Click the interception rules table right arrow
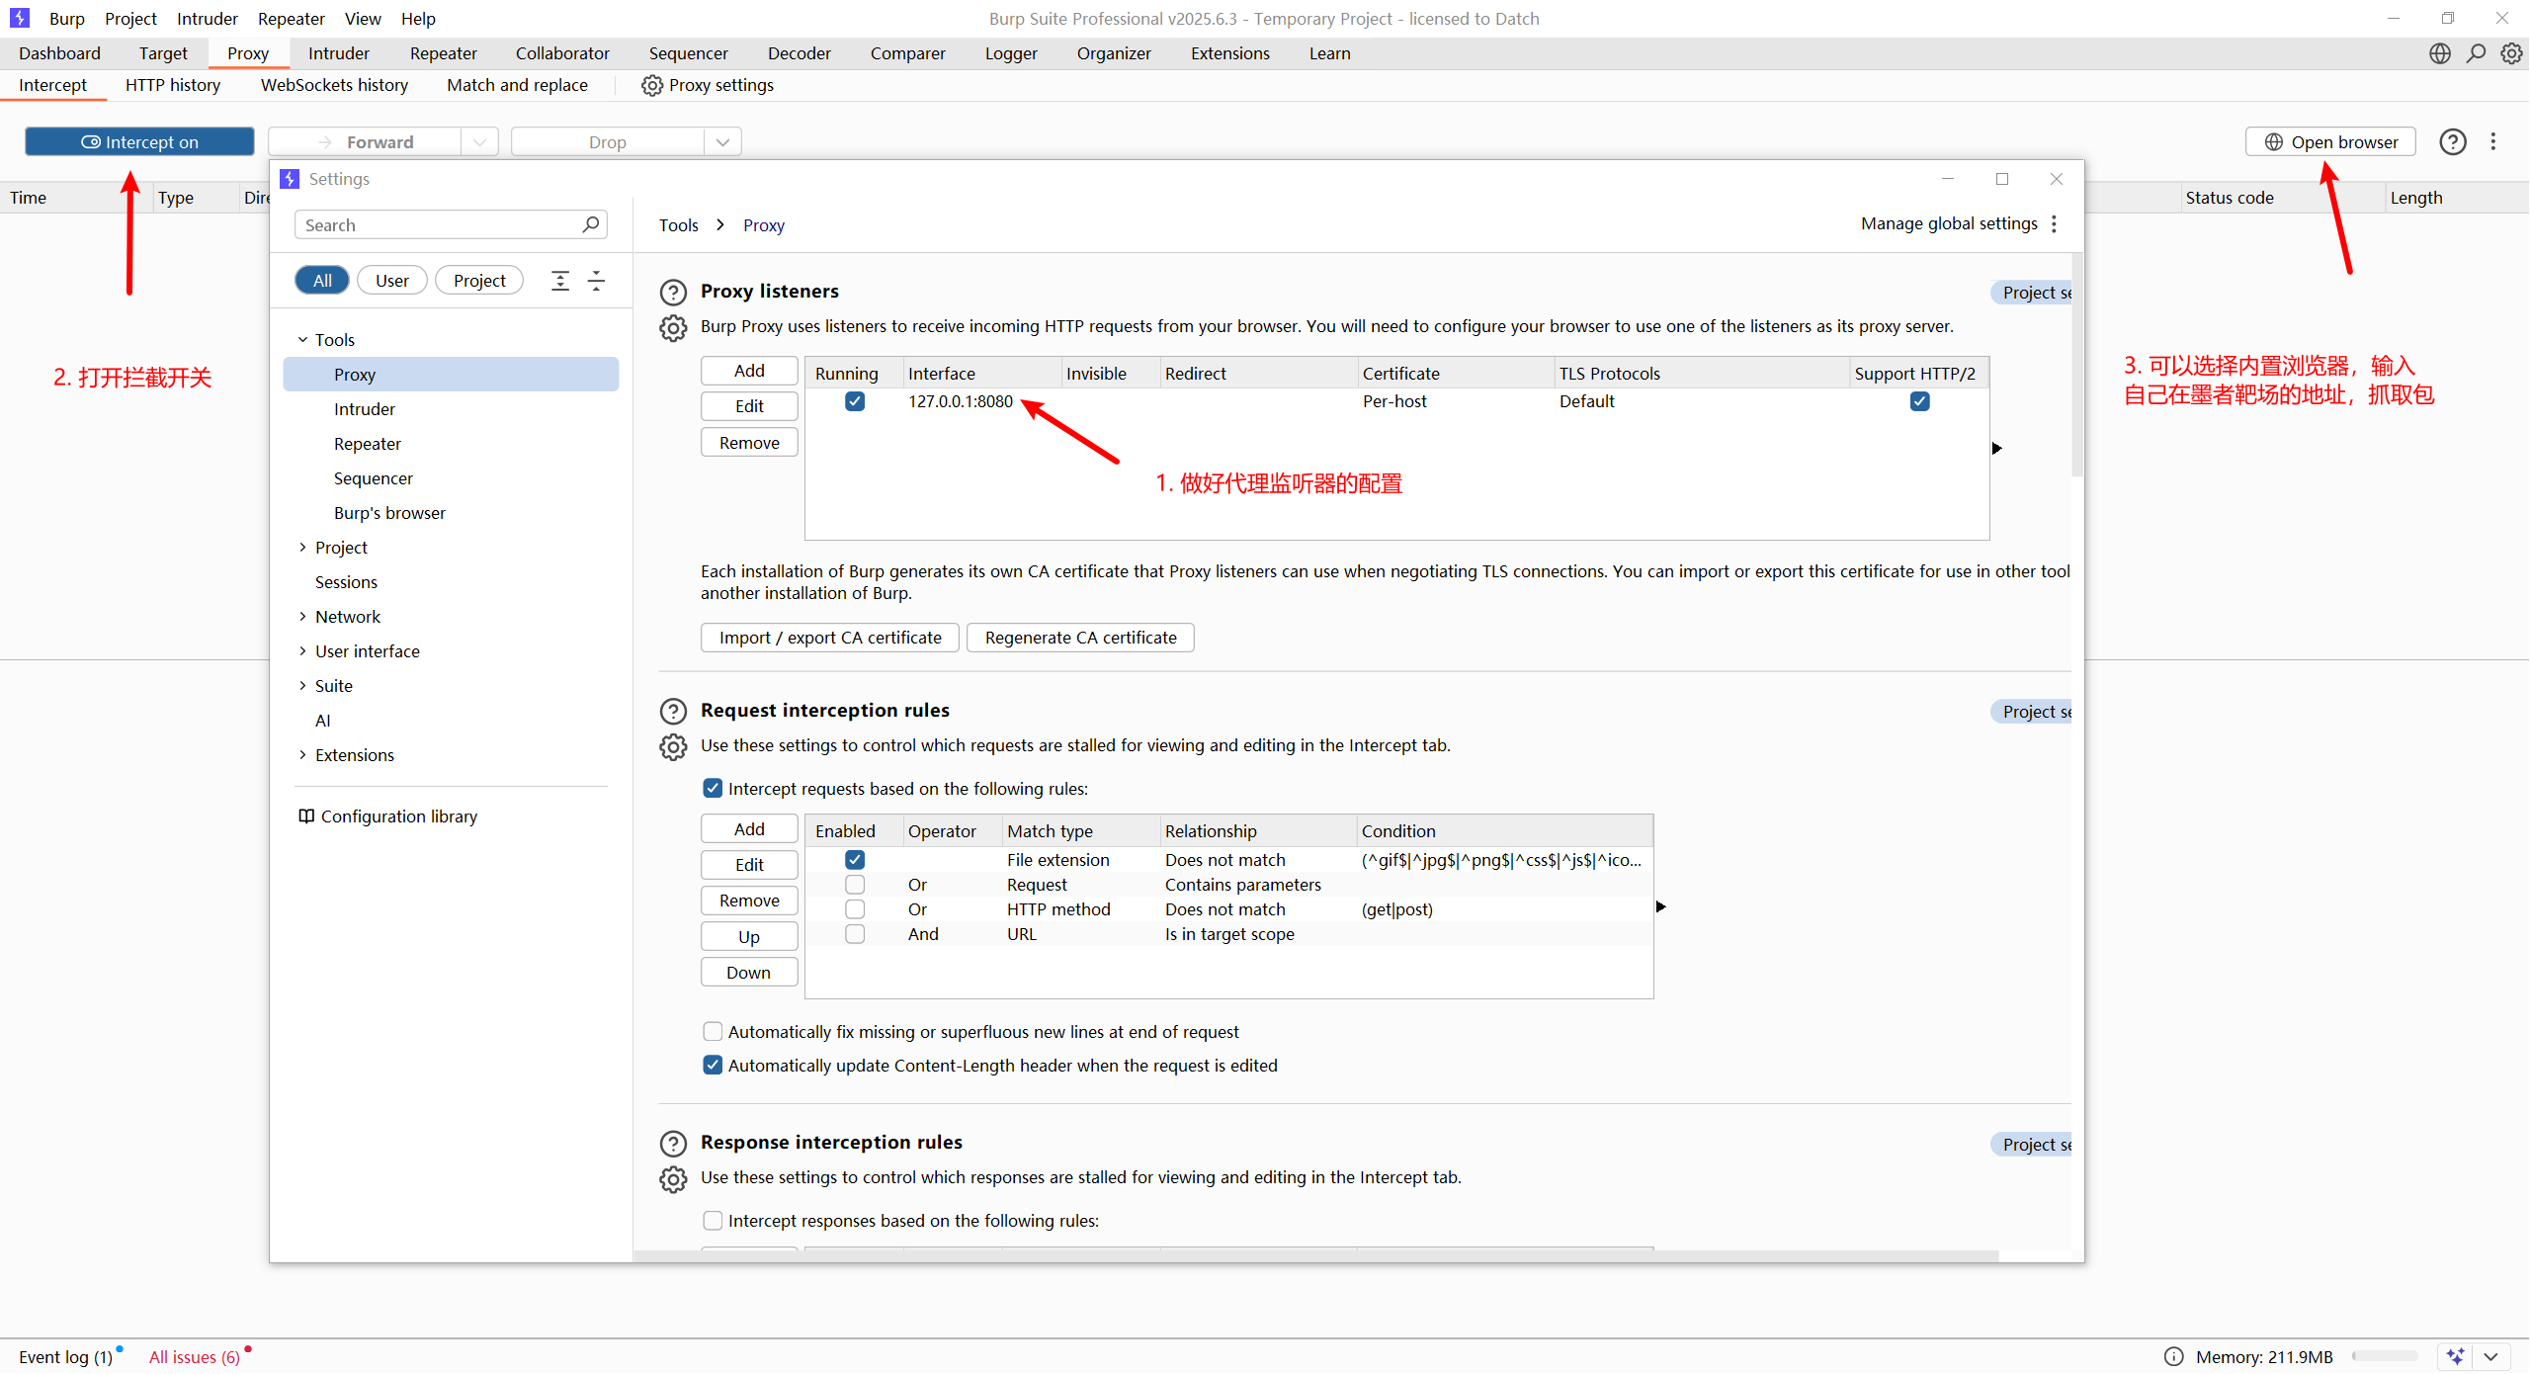 coord(1661,906)
